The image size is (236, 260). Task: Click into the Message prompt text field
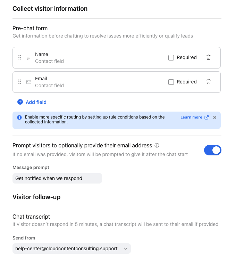tap(57, 178)
